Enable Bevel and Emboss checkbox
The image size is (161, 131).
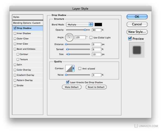pyautogui.click(x=15, y=49)
